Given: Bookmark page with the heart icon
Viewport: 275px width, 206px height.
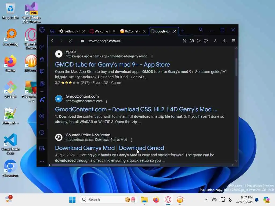Looking at the screenshot, I should pos(206,41).
